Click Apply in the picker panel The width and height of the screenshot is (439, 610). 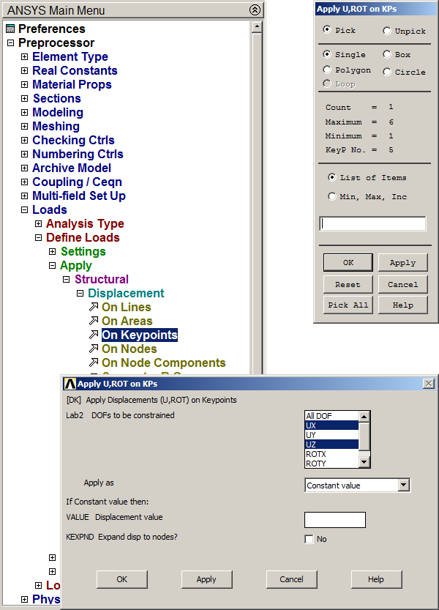tap(403, 263)
